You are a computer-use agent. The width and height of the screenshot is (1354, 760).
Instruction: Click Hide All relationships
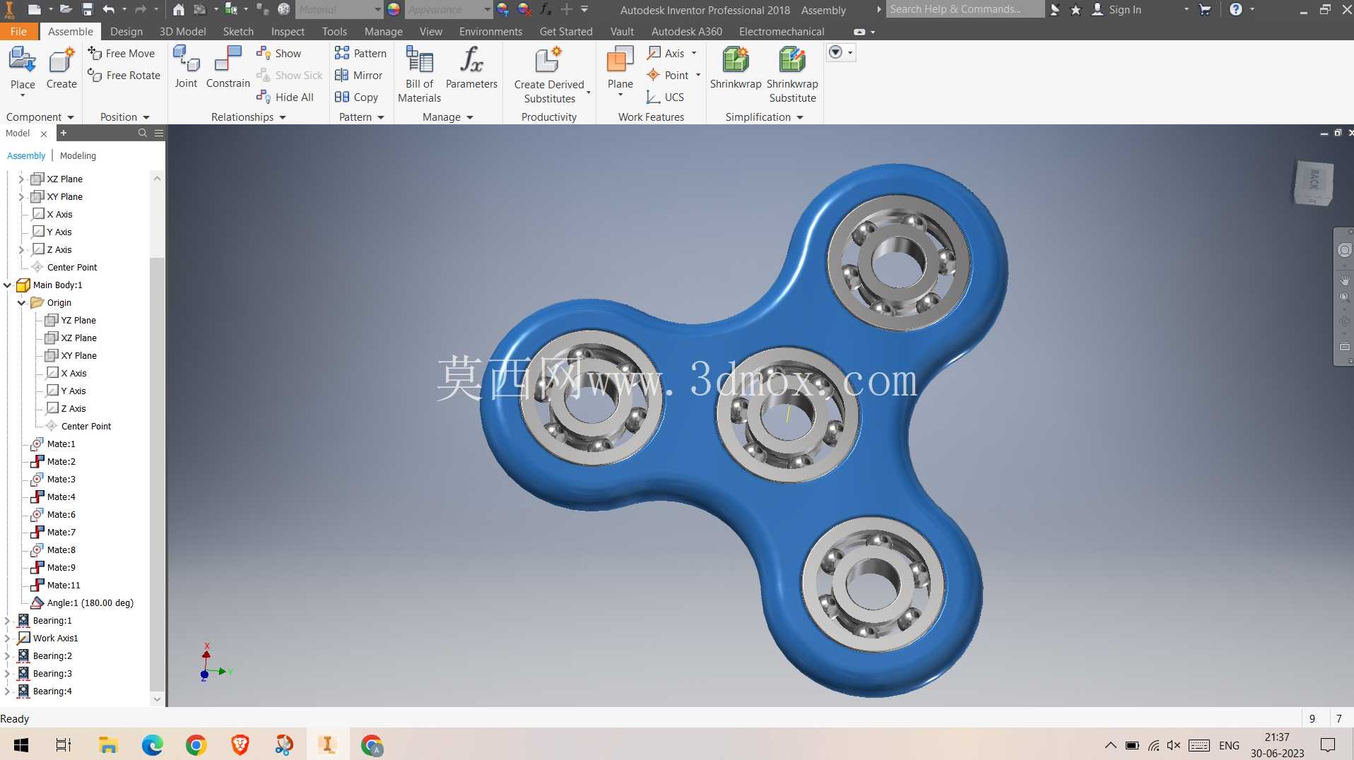coord(285,97)
